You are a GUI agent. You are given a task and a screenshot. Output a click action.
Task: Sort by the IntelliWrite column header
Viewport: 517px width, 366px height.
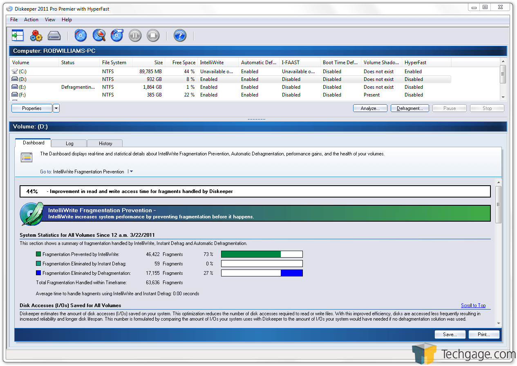[218, 63]
